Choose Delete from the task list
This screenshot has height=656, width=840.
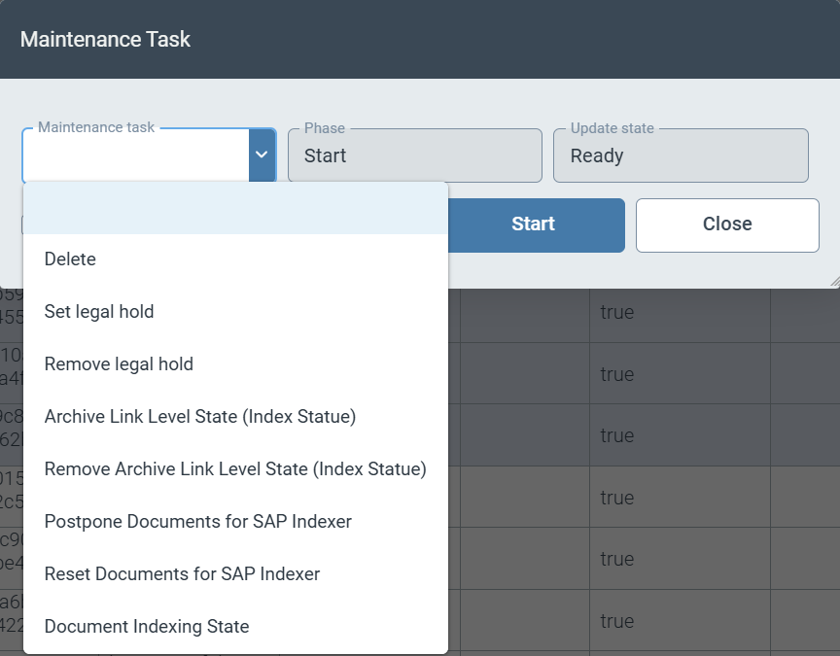[x=70, y=259]
